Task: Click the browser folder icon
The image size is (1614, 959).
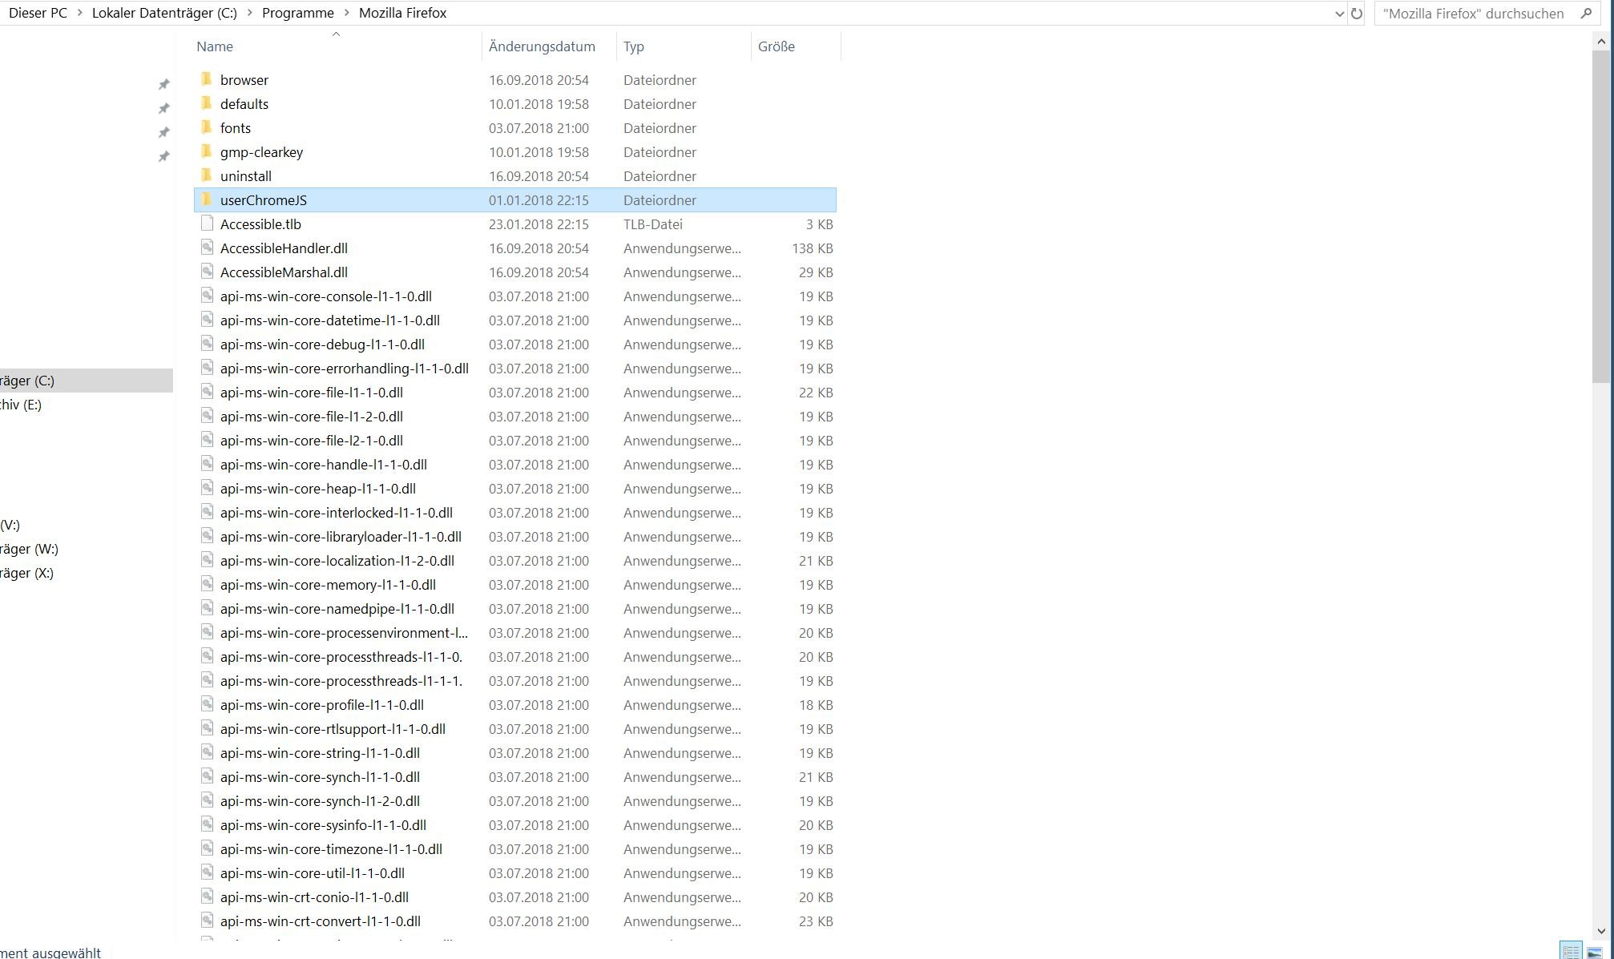Action: [x=207, y=79]
